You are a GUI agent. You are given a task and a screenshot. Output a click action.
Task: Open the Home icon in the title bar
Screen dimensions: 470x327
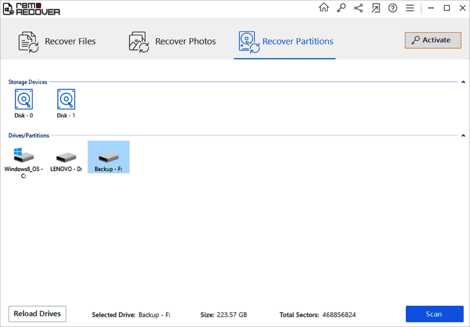tap(324, 8)
